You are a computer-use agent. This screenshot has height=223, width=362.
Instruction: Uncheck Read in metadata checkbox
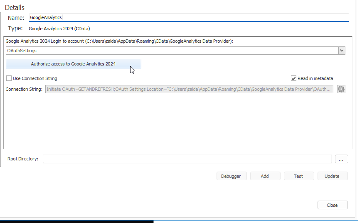[293, 78]
